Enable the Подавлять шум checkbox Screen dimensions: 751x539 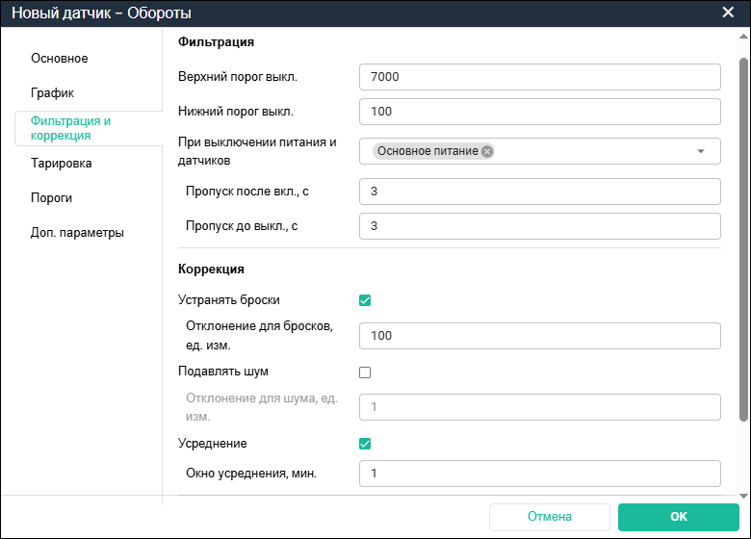(365, 372)
